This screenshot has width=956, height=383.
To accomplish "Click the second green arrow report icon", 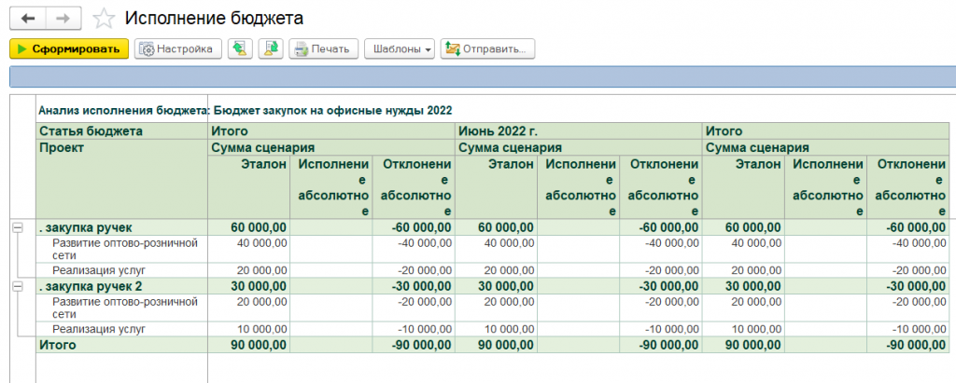I will (x=270, y=49).
